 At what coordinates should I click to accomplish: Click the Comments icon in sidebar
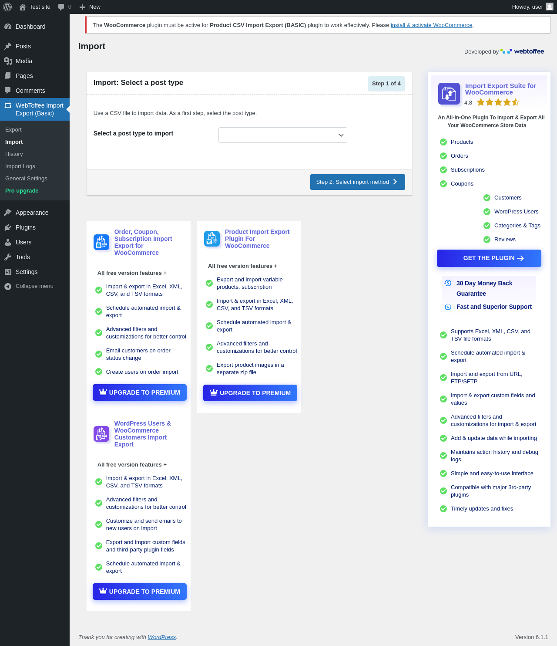click(8, 91)
